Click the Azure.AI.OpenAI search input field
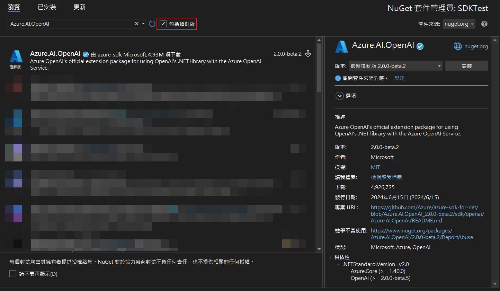This screenshot has width=500, height=291. coord(69,24)
